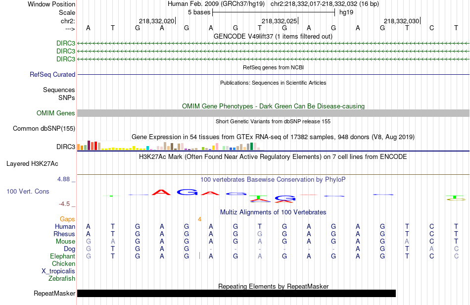This screenshot has width=470, height=305.
Task: Click the orange 4 in the Gaps row
Action: coord(199,219)
